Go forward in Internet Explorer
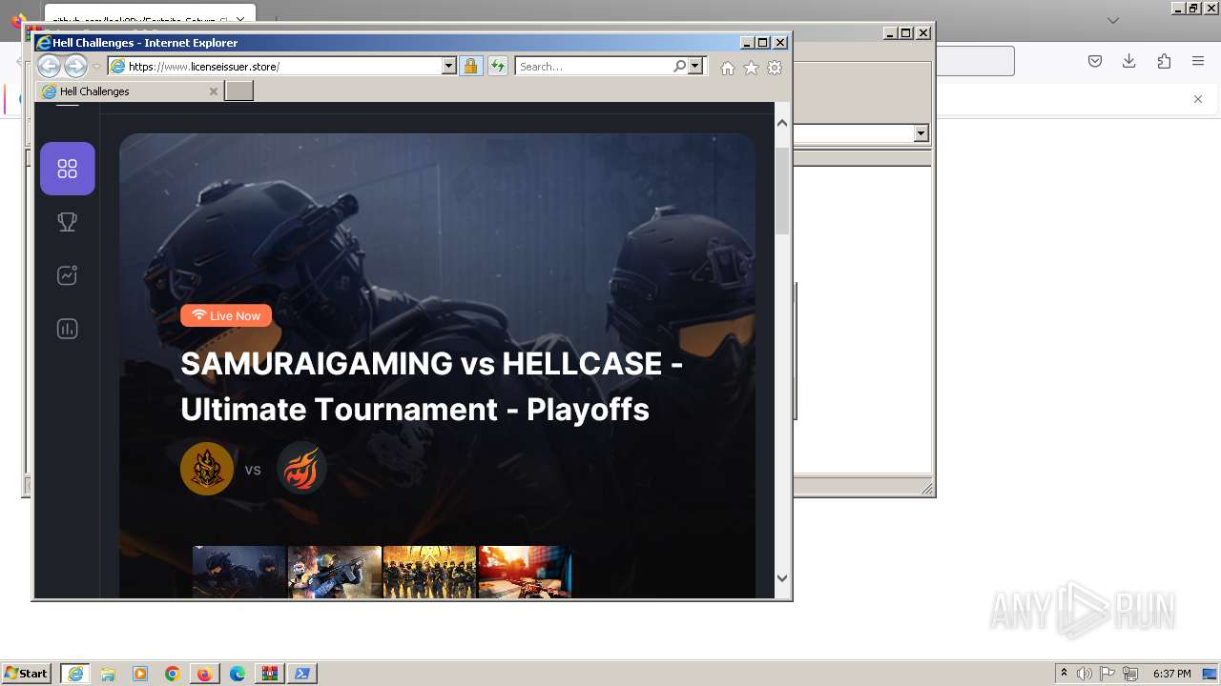The height and width of the screenshot is (686, 1221). [75, 66]
